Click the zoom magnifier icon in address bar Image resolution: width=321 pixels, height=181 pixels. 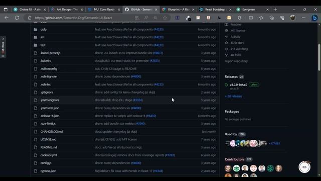tap(155, 18)
